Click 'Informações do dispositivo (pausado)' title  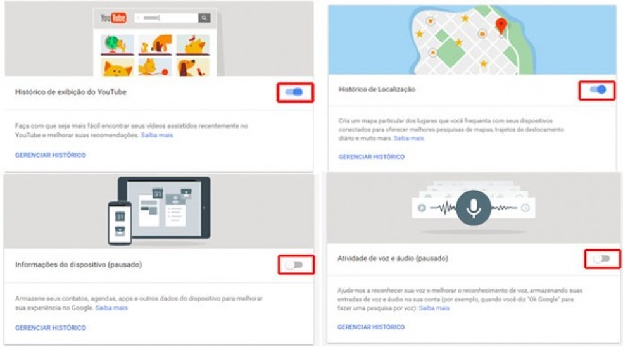(79, 264)
